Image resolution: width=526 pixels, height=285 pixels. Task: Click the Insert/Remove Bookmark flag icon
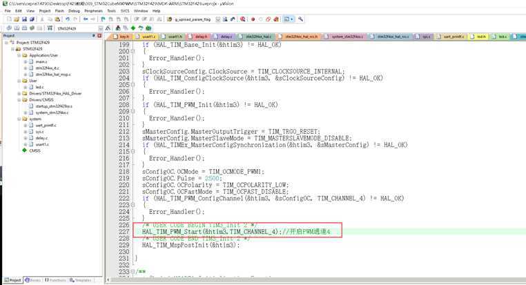click(103, 19)
